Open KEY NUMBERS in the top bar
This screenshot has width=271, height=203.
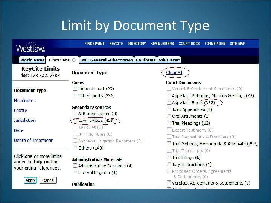click(162, 44)
